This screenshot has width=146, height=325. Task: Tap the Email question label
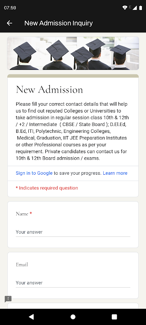(22, 264)
